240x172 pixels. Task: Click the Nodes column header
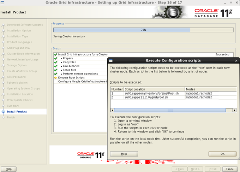point(211,89)
